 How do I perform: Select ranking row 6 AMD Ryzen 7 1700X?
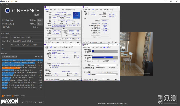(x=22, y=73)
